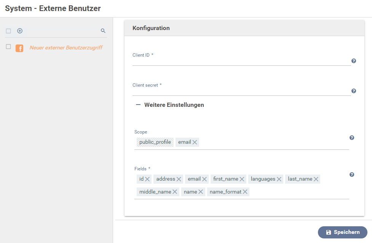Show help for Client ID field
This screenshot has height=243, width=372.
[354, 61]
